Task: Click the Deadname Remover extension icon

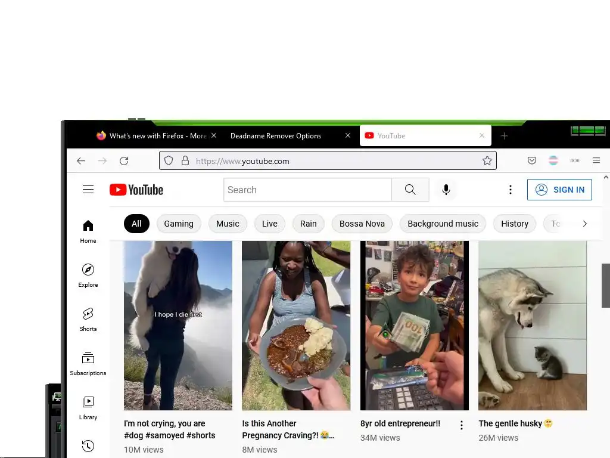Action: click(553, 160)
